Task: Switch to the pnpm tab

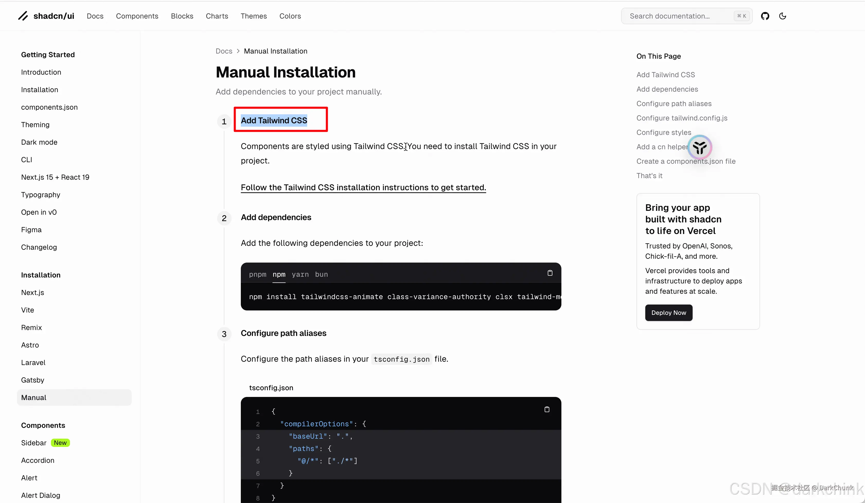Action: pyautogui.click(x=258, y=274)
